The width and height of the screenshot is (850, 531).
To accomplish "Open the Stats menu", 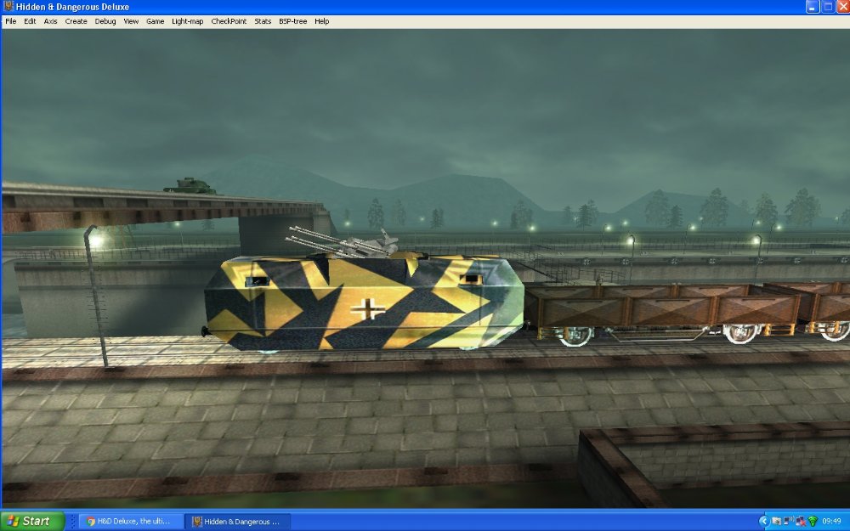I will pyautogui.click(x=263, y=21).
